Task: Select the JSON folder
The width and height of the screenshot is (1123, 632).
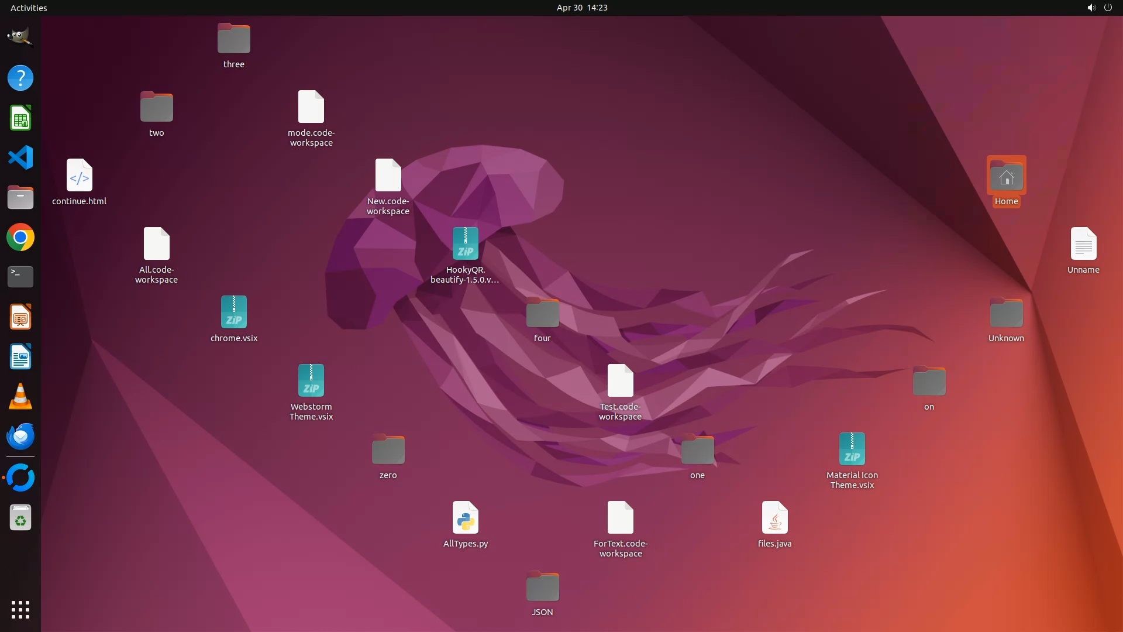Action: click(x=542, y=587)
